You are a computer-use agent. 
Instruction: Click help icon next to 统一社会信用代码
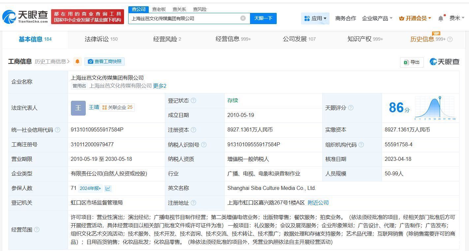58,130
